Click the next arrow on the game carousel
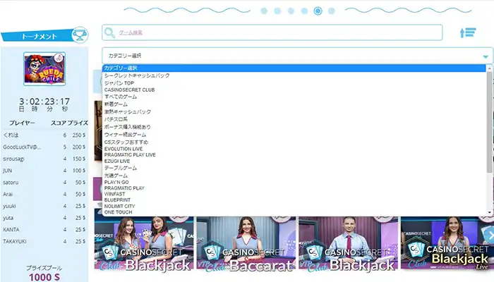 [x=490, y=235]
